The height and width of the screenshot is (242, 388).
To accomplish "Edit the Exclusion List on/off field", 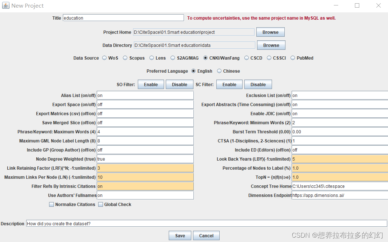I will pyautogui.click(x=340, y=96).
